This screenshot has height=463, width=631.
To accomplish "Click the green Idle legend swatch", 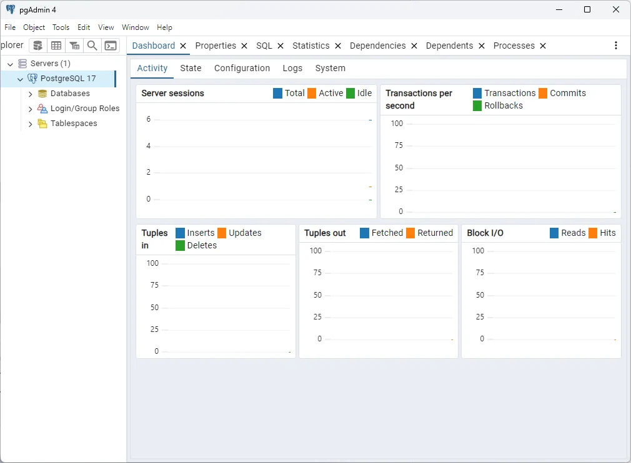I will 350,93.
